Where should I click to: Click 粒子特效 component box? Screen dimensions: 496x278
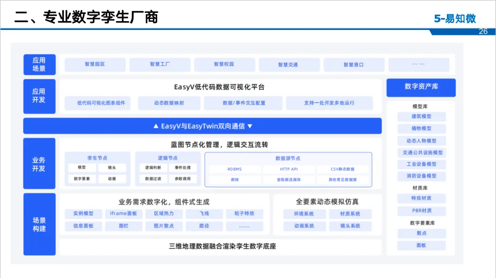click(244, 214)
